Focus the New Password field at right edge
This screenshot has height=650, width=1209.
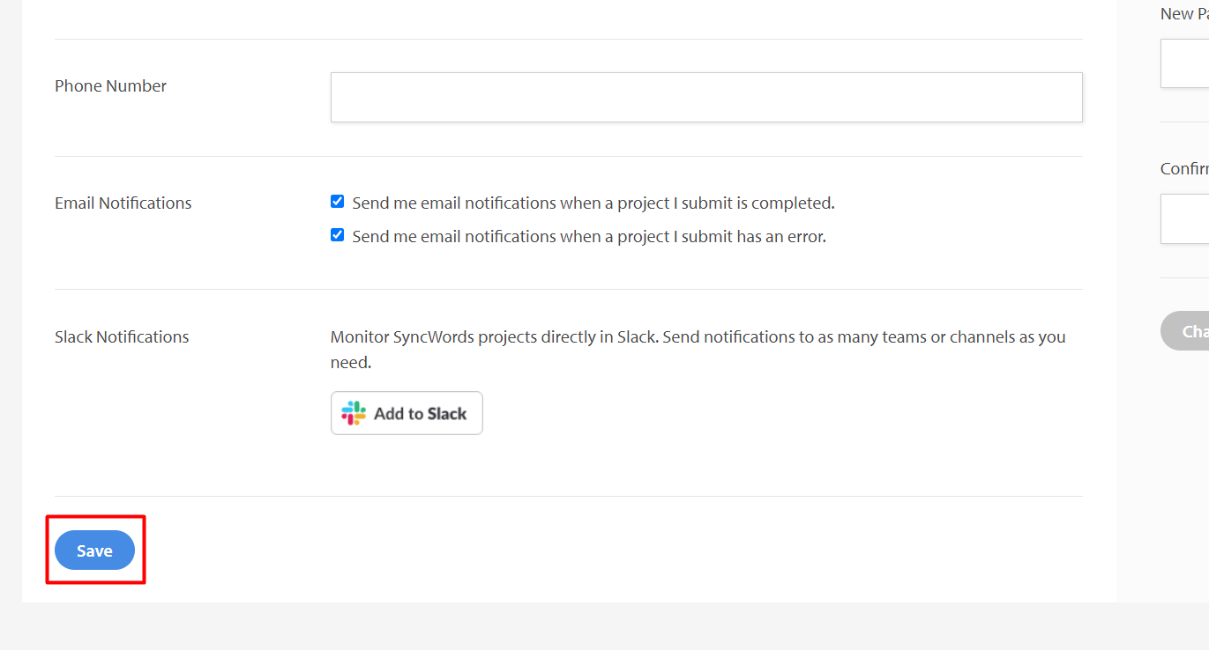pos(1184,63)
